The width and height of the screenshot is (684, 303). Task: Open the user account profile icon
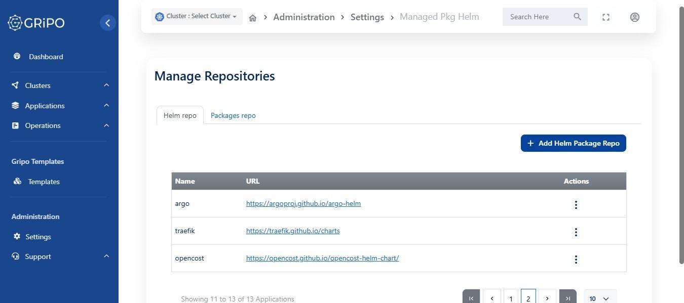pos(634,17)
